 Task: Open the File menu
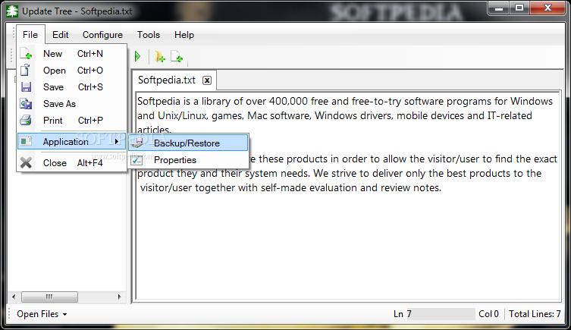[x=30, y=35]
